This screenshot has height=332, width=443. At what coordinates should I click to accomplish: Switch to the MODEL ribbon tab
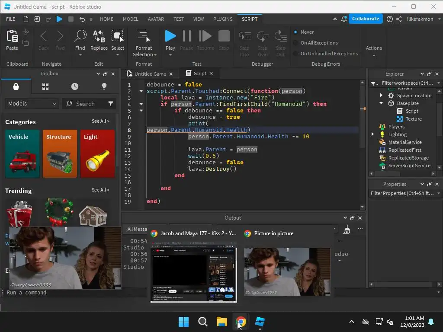click(131, 19)
